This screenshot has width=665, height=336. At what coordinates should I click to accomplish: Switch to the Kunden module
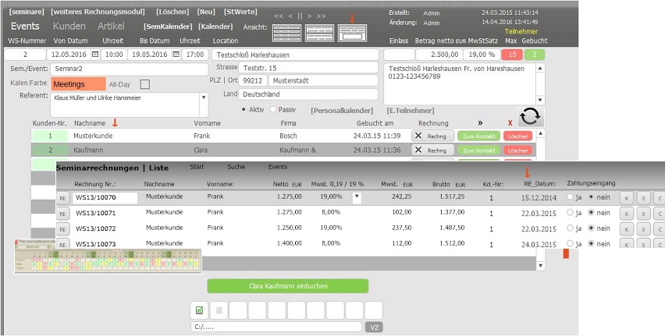click(x=69, y=26)
